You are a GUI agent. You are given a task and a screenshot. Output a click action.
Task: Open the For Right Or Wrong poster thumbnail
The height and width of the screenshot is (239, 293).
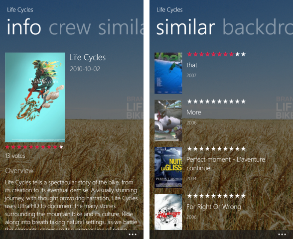[x=168, y=212]
